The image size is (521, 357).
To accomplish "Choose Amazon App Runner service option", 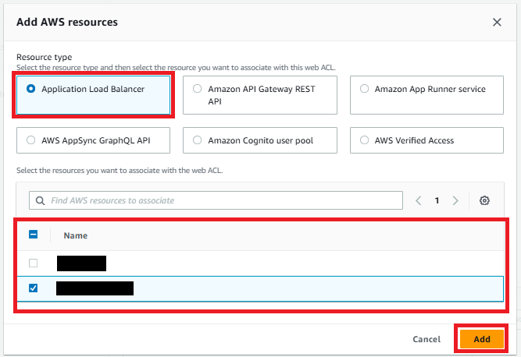I will click(x=426, y=95).
